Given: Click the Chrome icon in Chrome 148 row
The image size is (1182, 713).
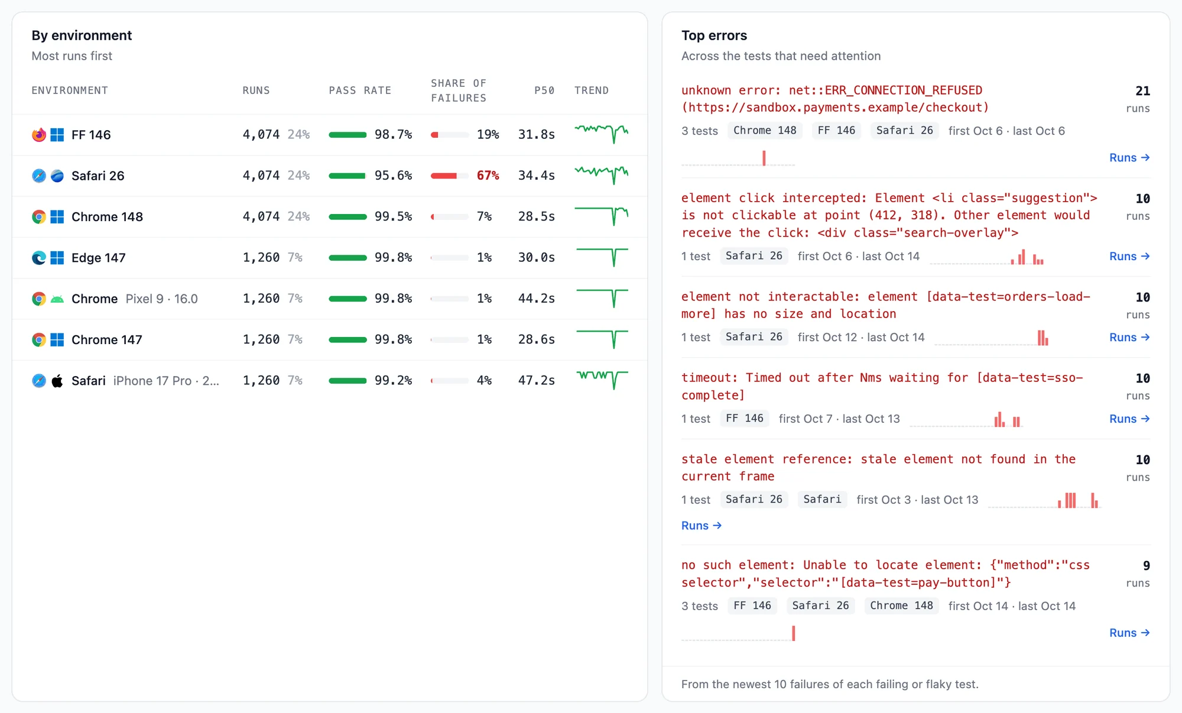Looking at the screenshot, I should [x=39, y=217].
